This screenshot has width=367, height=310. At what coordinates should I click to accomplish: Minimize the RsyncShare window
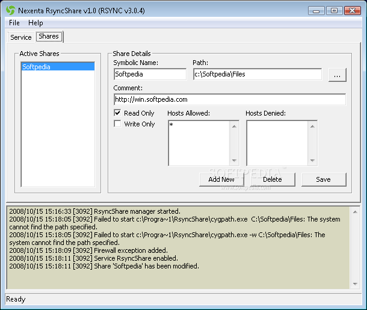tap(316, 11)
